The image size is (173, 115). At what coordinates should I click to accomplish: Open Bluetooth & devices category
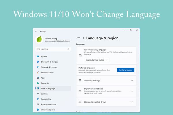click(x=53, y=62)
